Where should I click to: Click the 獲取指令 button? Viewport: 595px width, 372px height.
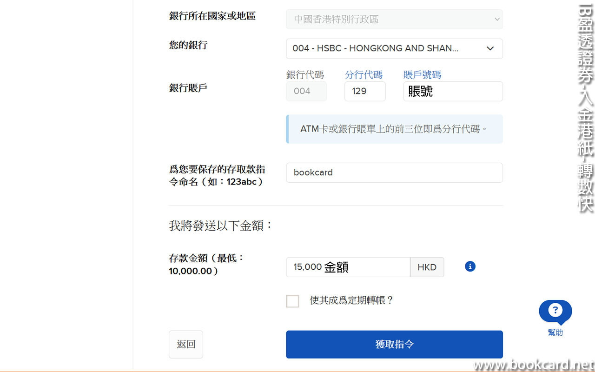click(x=394, y=344)
